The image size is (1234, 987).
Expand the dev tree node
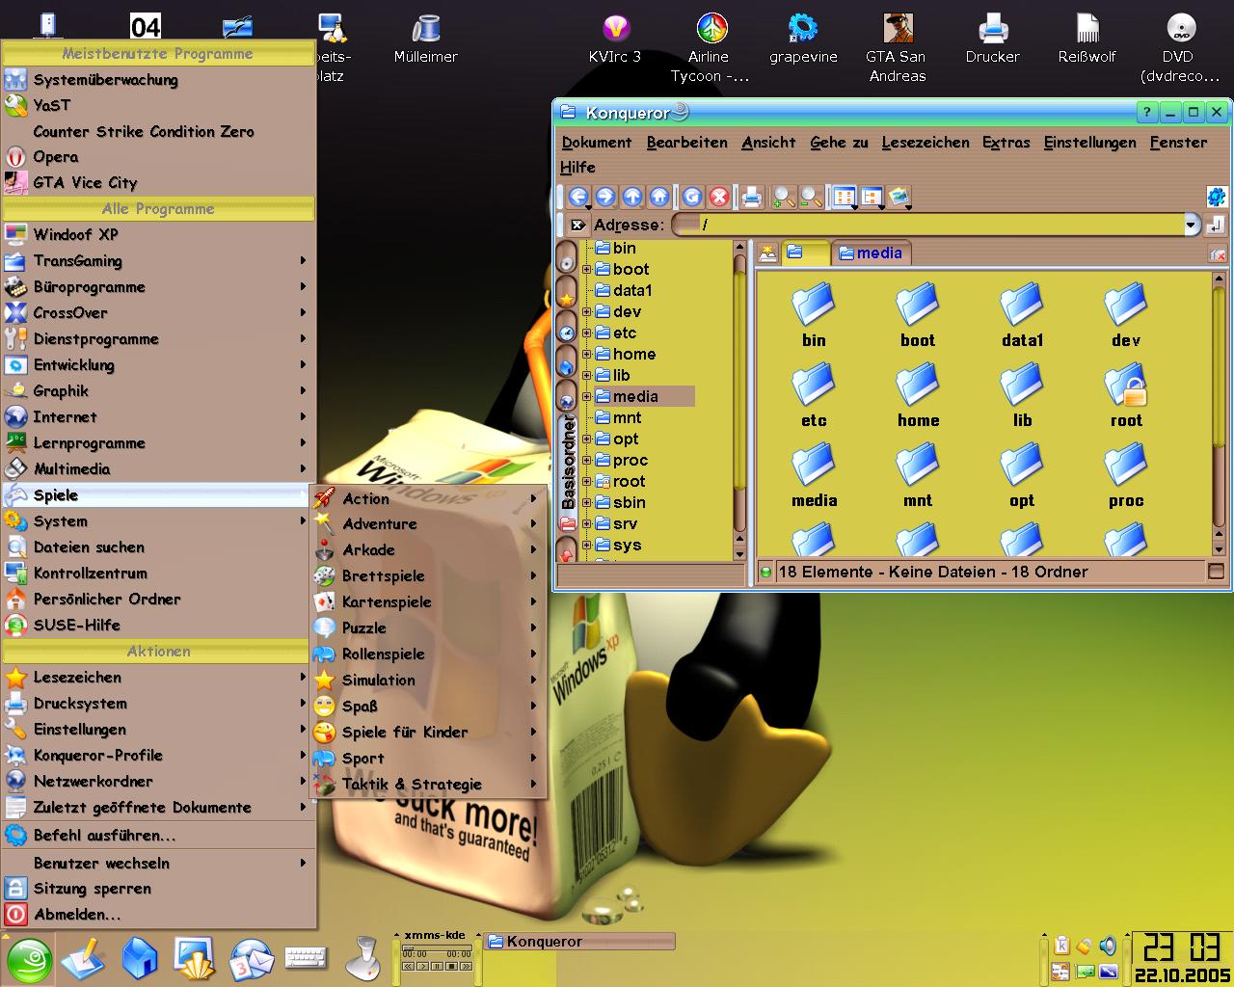(x=586, y=312)
